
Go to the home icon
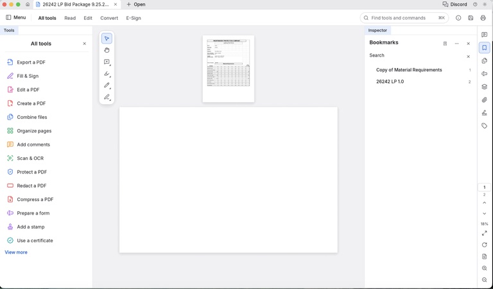coord(28,4)
